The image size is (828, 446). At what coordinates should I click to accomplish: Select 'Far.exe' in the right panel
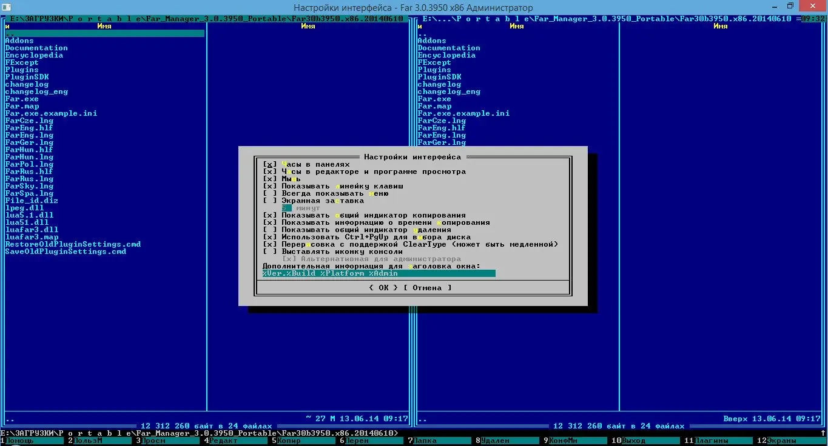point(434,99)
